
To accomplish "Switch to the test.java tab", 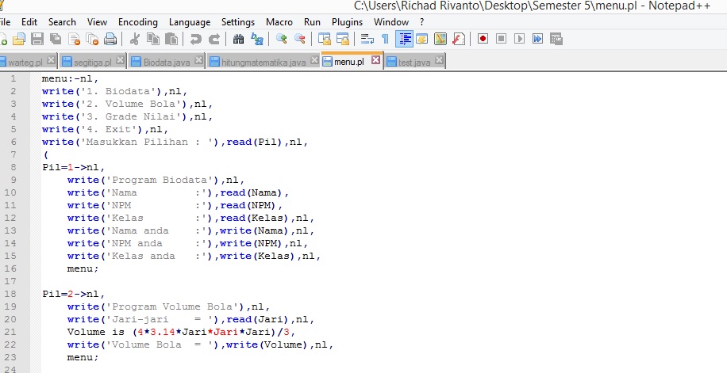I will (x=414, y=62).
